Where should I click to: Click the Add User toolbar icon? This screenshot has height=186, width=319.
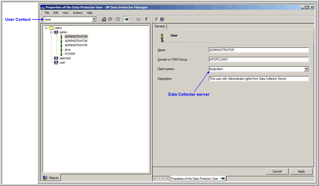point(156,19)
